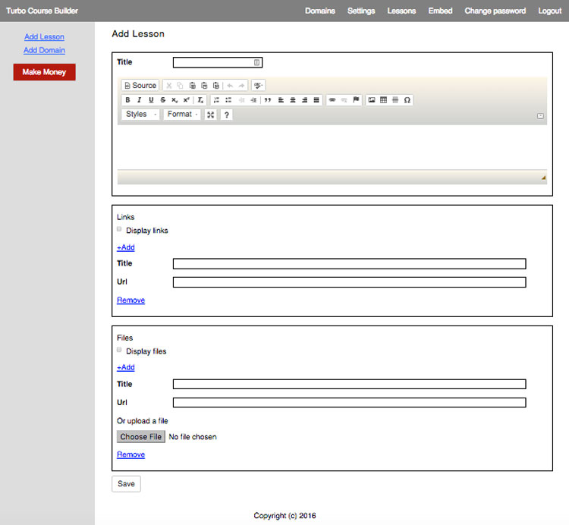Insert a special character (omega icon)
The height and width of the screenshot is (525, 569).
(x=407, y=100)
